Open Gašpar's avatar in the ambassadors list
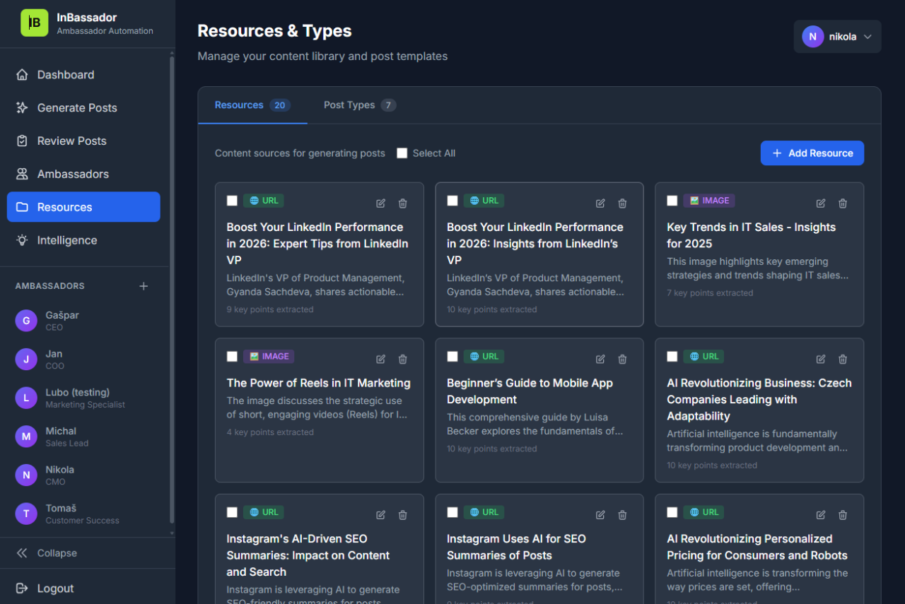This screenshot has height=604, width=905. 26,321
